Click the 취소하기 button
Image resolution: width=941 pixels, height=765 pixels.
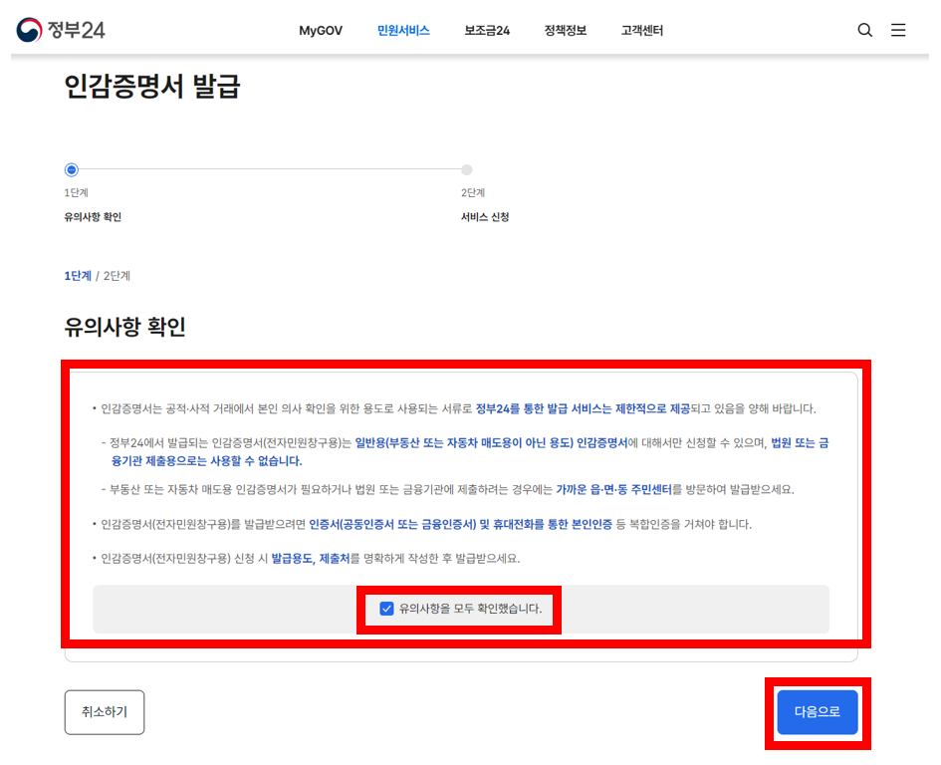pos(105,712)
